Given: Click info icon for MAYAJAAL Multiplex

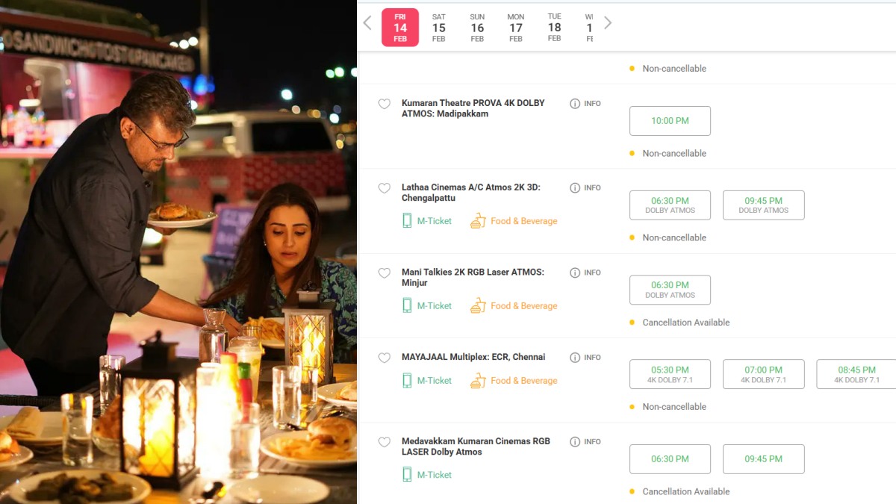Looking at the screenshot, I should click(x=575, y=358).
